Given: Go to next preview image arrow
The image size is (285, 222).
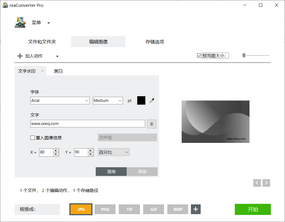Looking at the screenshot, I should pyautogui.click(x=266, y=183).
